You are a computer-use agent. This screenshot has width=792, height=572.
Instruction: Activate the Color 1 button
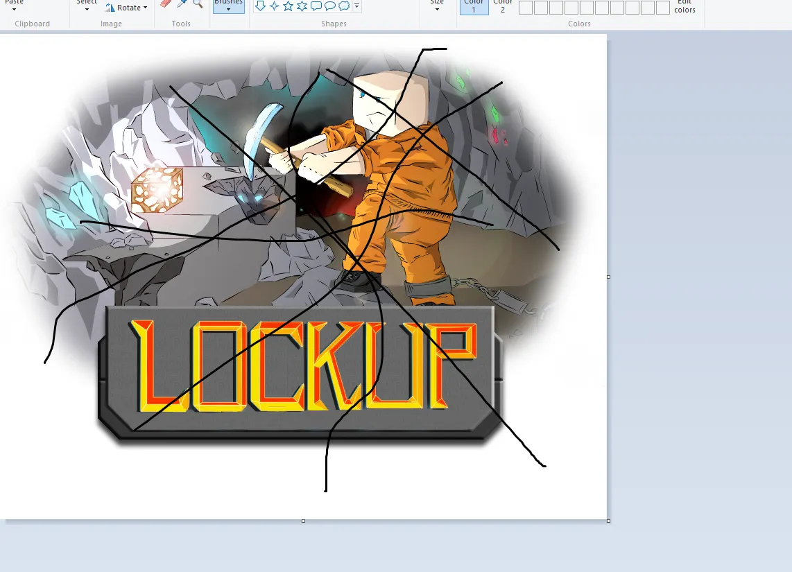[474, 6]
